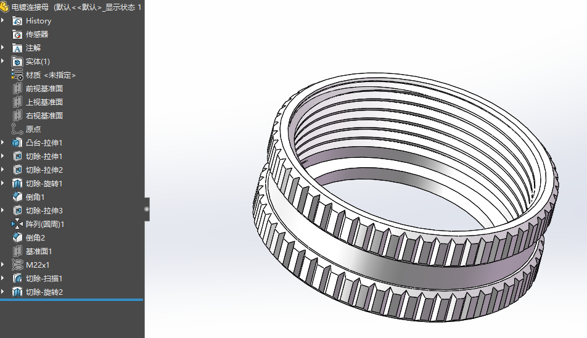The width and height of the screenshot is (587, 338).
Task: Expand the History node
Action: 2,20
